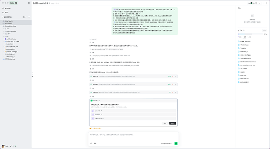Open main.jsx in the context file list

(x=242, y=75)
